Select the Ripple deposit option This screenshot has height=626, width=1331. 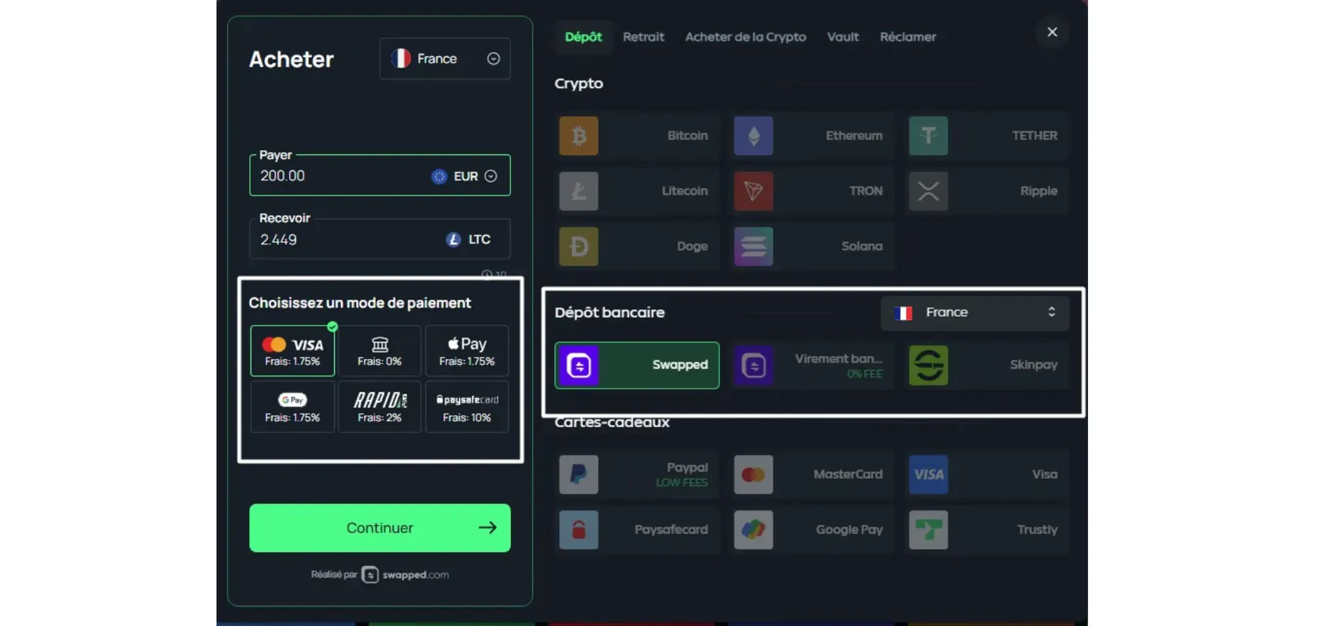pos(987,191)
